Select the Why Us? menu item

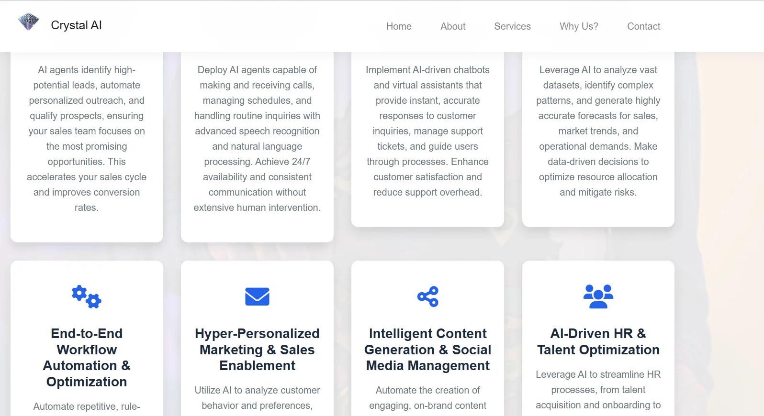579,26
